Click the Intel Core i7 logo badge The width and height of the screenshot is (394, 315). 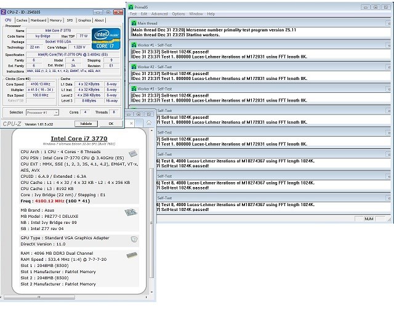coord(106,39)
